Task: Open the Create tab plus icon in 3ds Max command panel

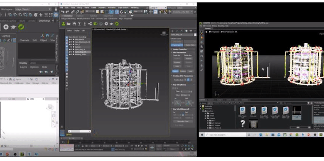Action: point(172,31)
